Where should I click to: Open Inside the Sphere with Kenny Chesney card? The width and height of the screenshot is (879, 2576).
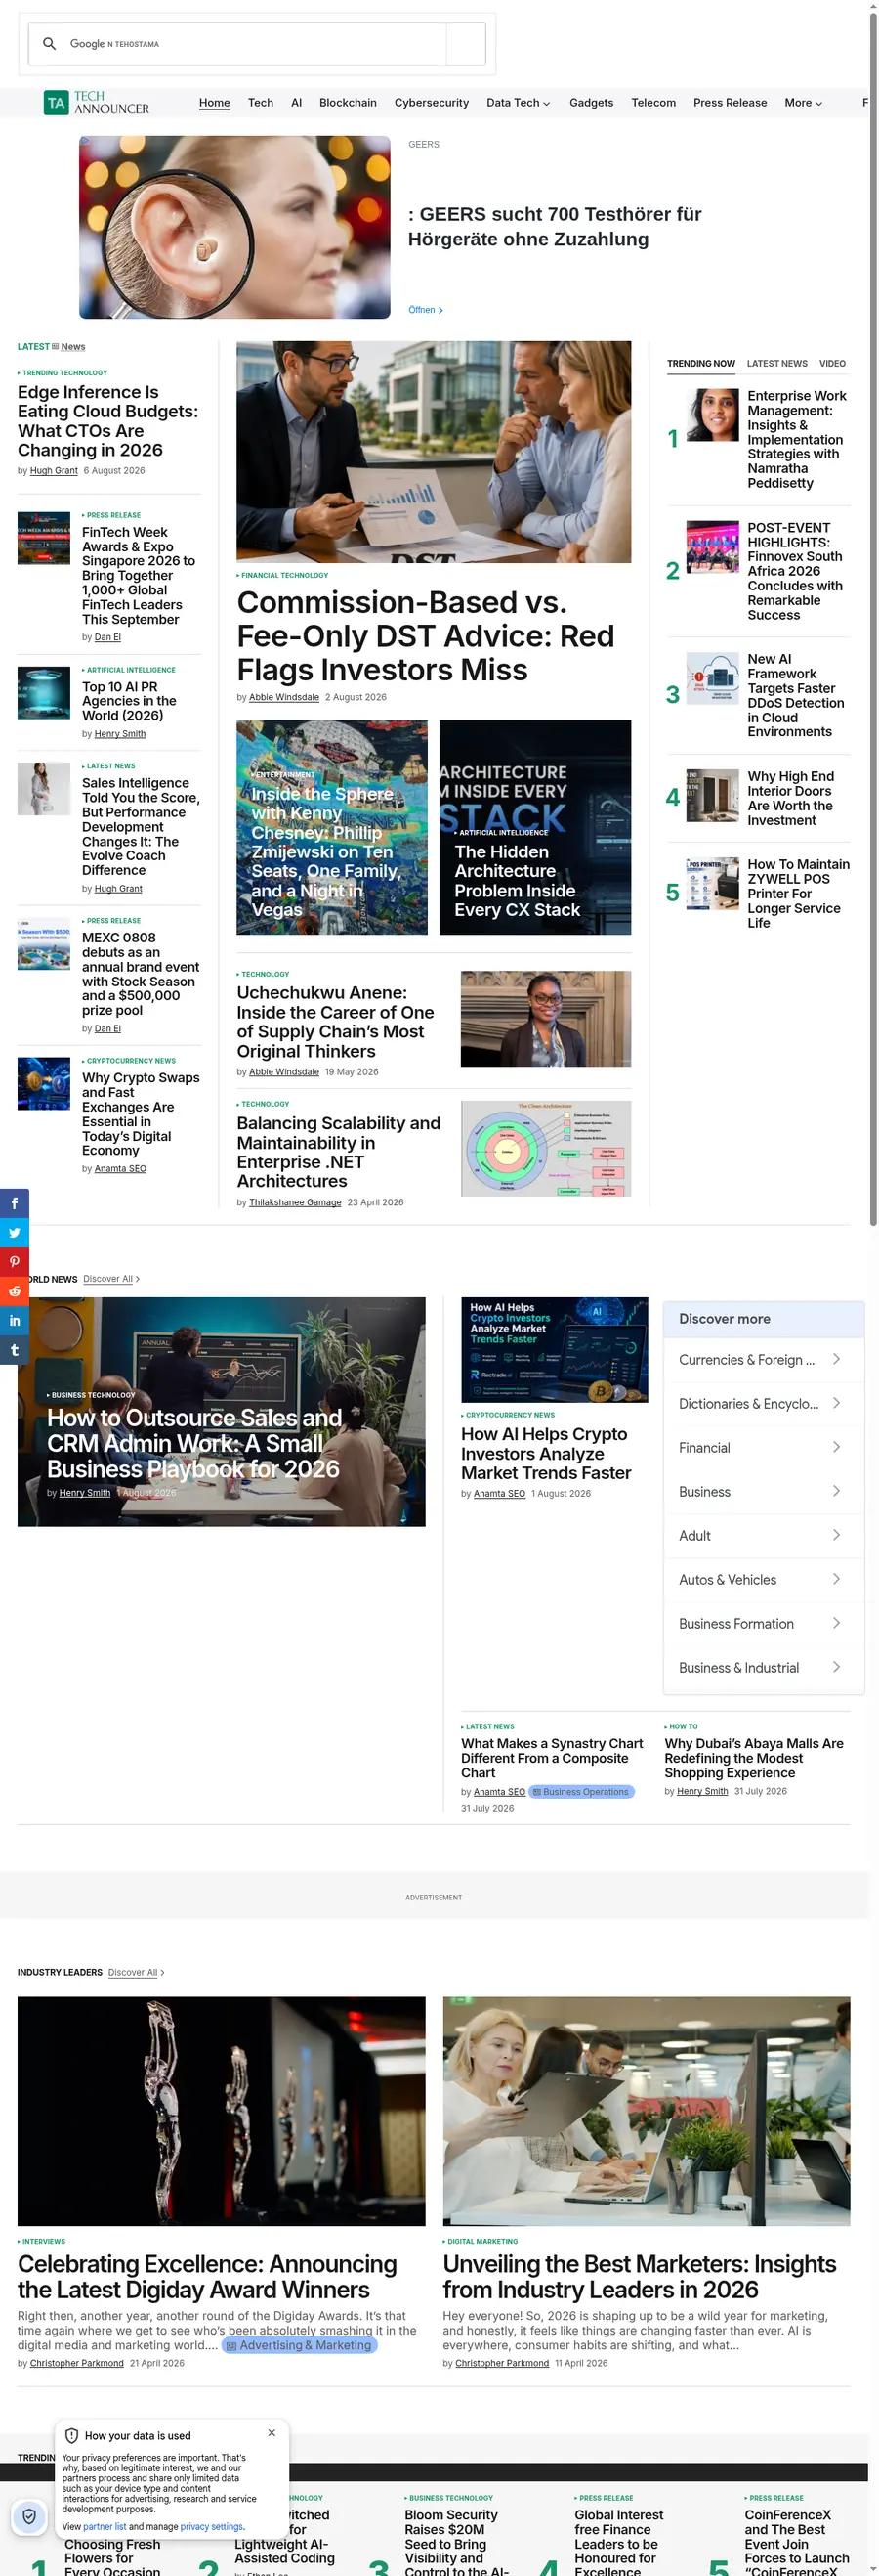point(332,828)
